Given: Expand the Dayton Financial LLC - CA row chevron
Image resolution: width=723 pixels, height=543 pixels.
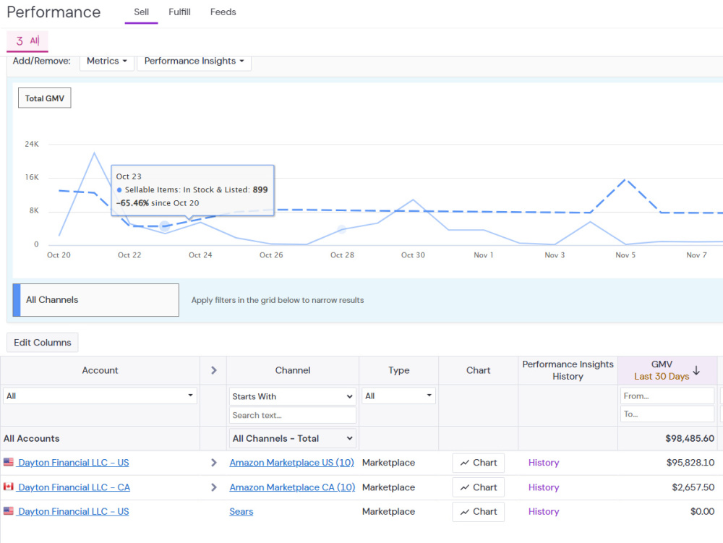Looking at the screenshot, I should tap(213, 487).
